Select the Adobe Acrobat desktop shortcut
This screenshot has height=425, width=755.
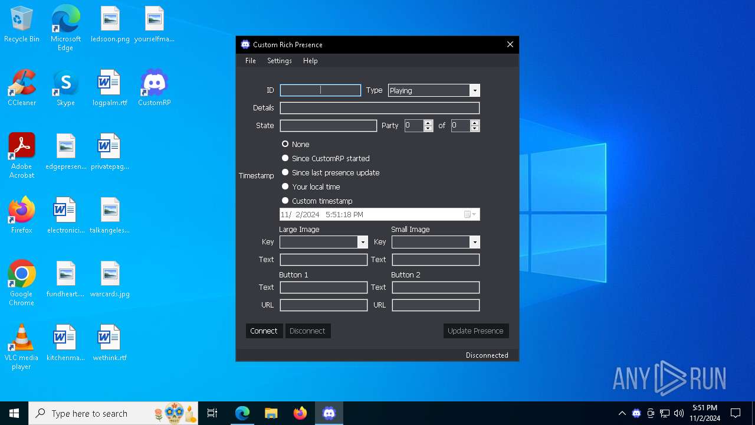coord(22,156)
